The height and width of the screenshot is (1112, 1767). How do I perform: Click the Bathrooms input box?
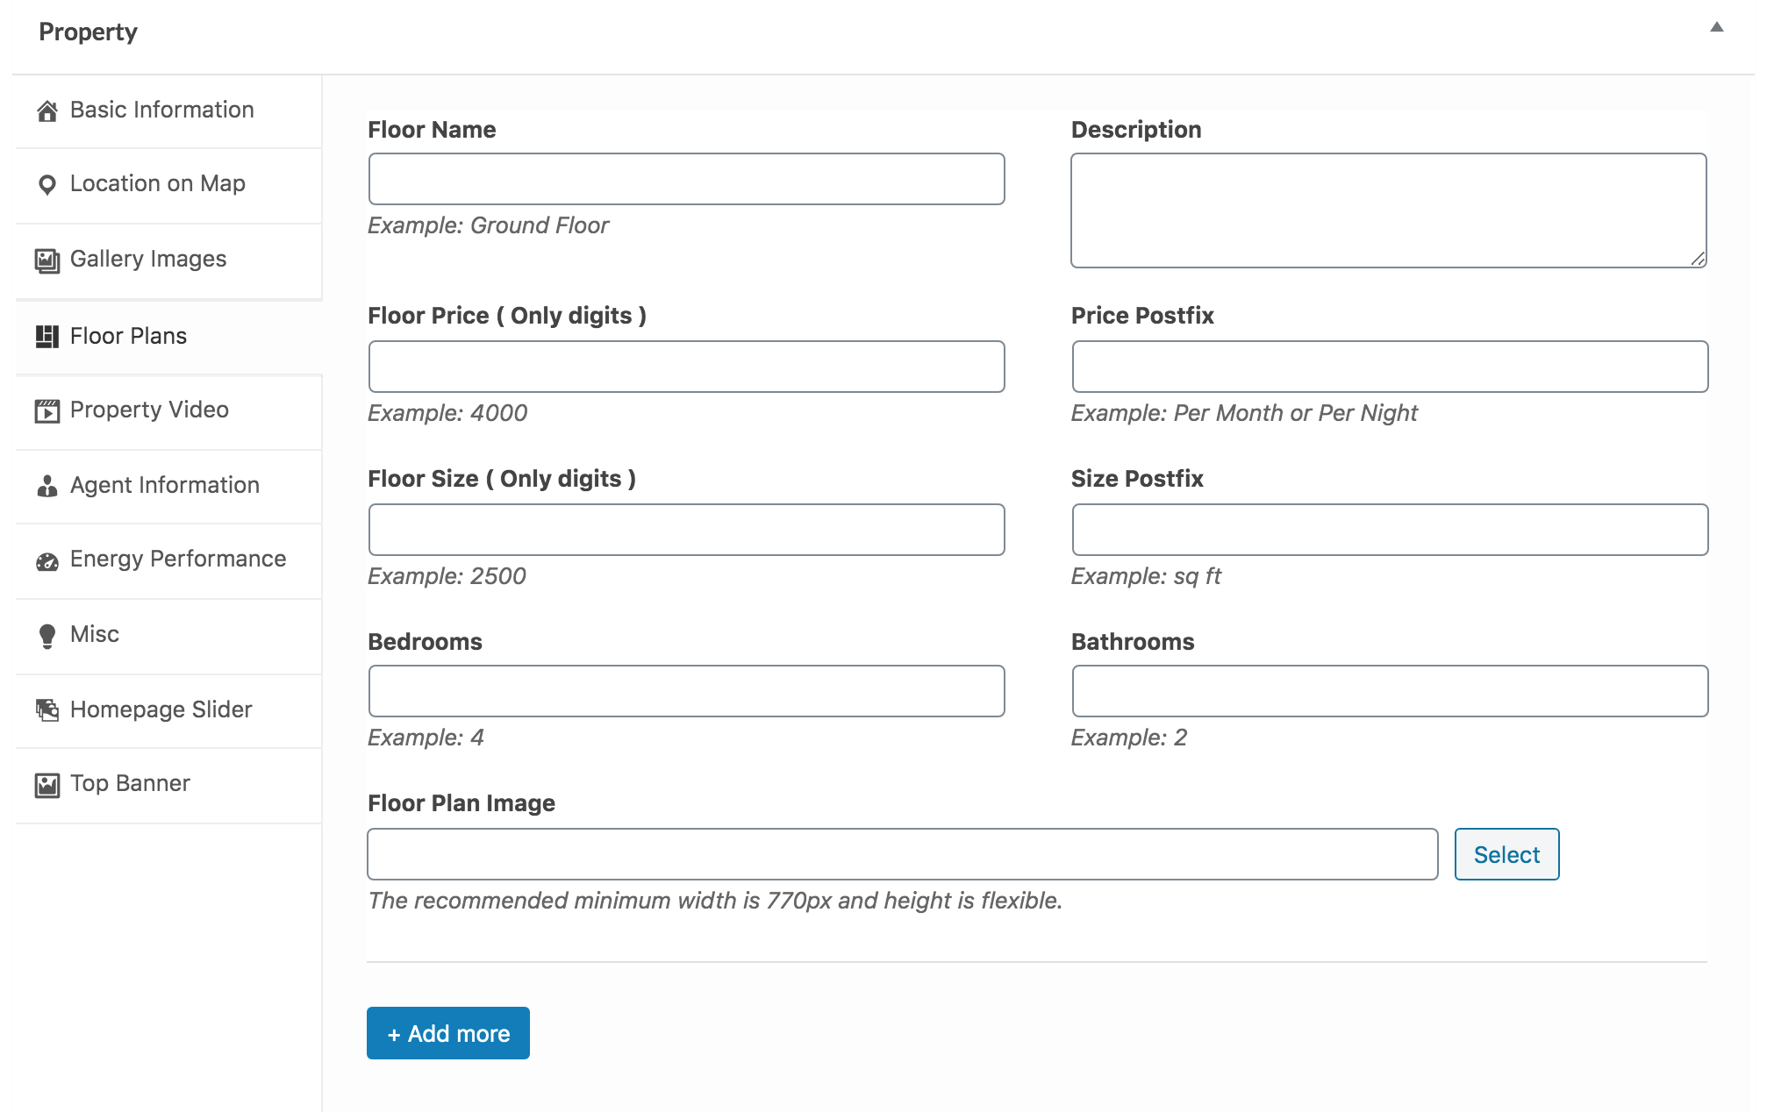(x=1390, y=691)
